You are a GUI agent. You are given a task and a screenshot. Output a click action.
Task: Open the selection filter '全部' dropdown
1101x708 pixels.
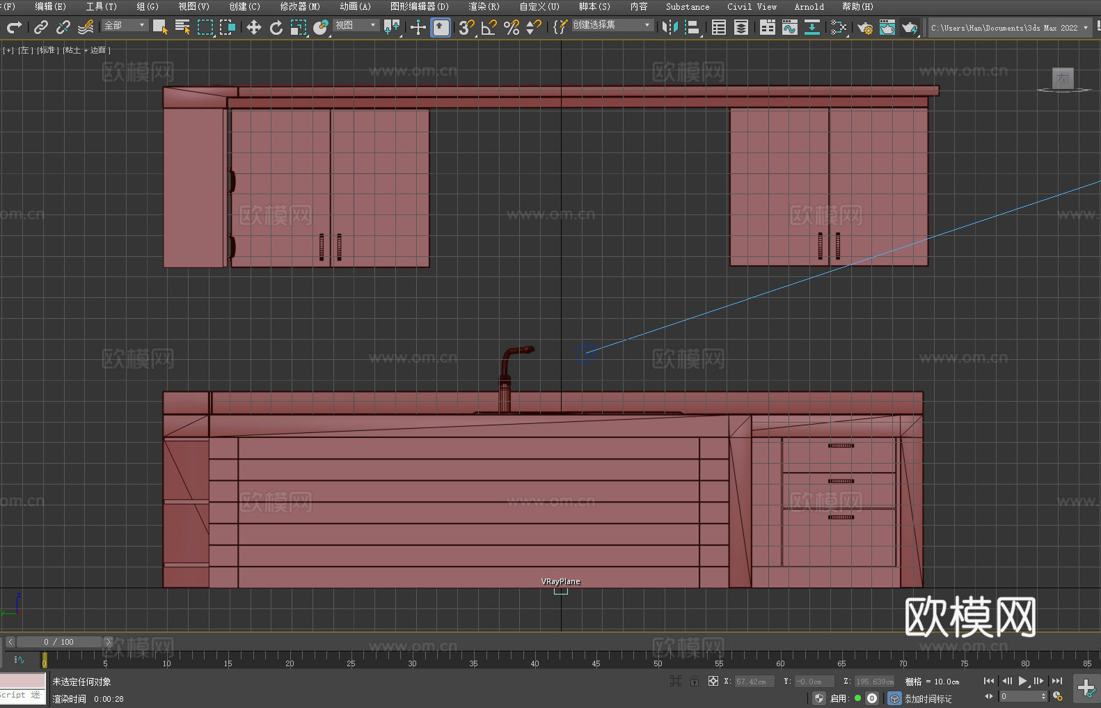[125, 25]
